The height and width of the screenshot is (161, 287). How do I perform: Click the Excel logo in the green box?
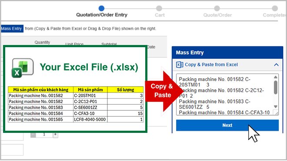point(23,68)
